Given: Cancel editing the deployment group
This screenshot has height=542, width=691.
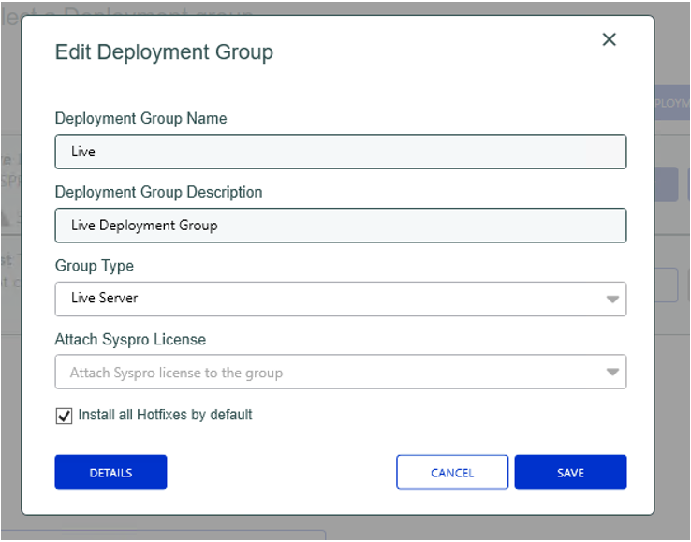Looking at the screenshot, I should coord(452,472).
